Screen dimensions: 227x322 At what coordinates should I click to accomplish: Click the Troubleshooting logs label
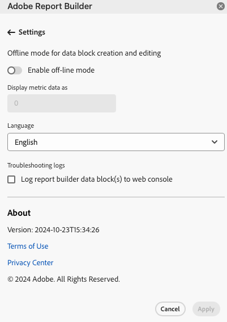(36, 165)
